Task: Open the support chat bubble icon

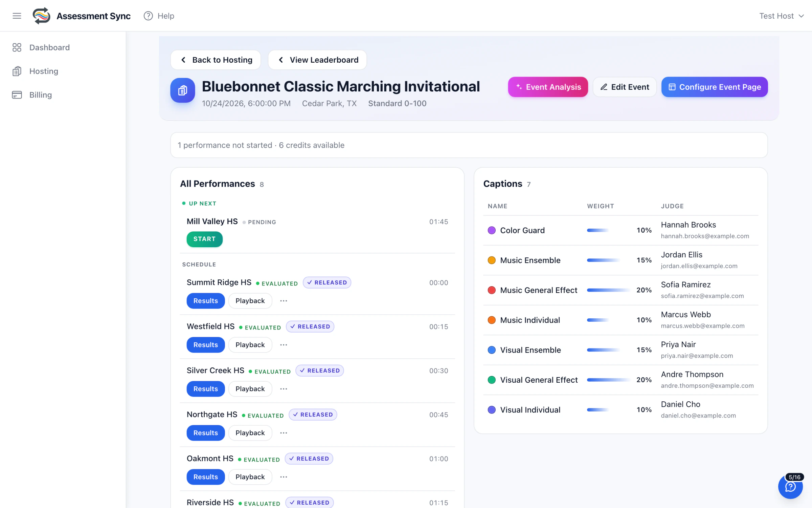Action: [790, 487]
